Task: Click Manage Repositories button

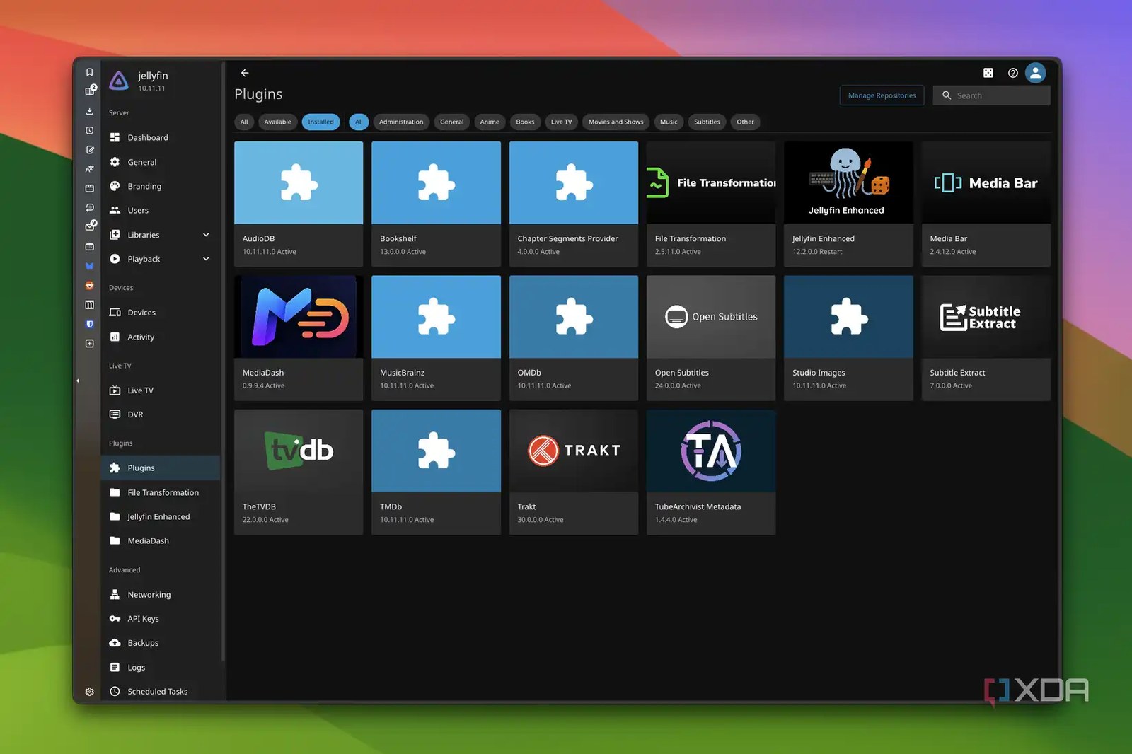Action: pos(882,95)
